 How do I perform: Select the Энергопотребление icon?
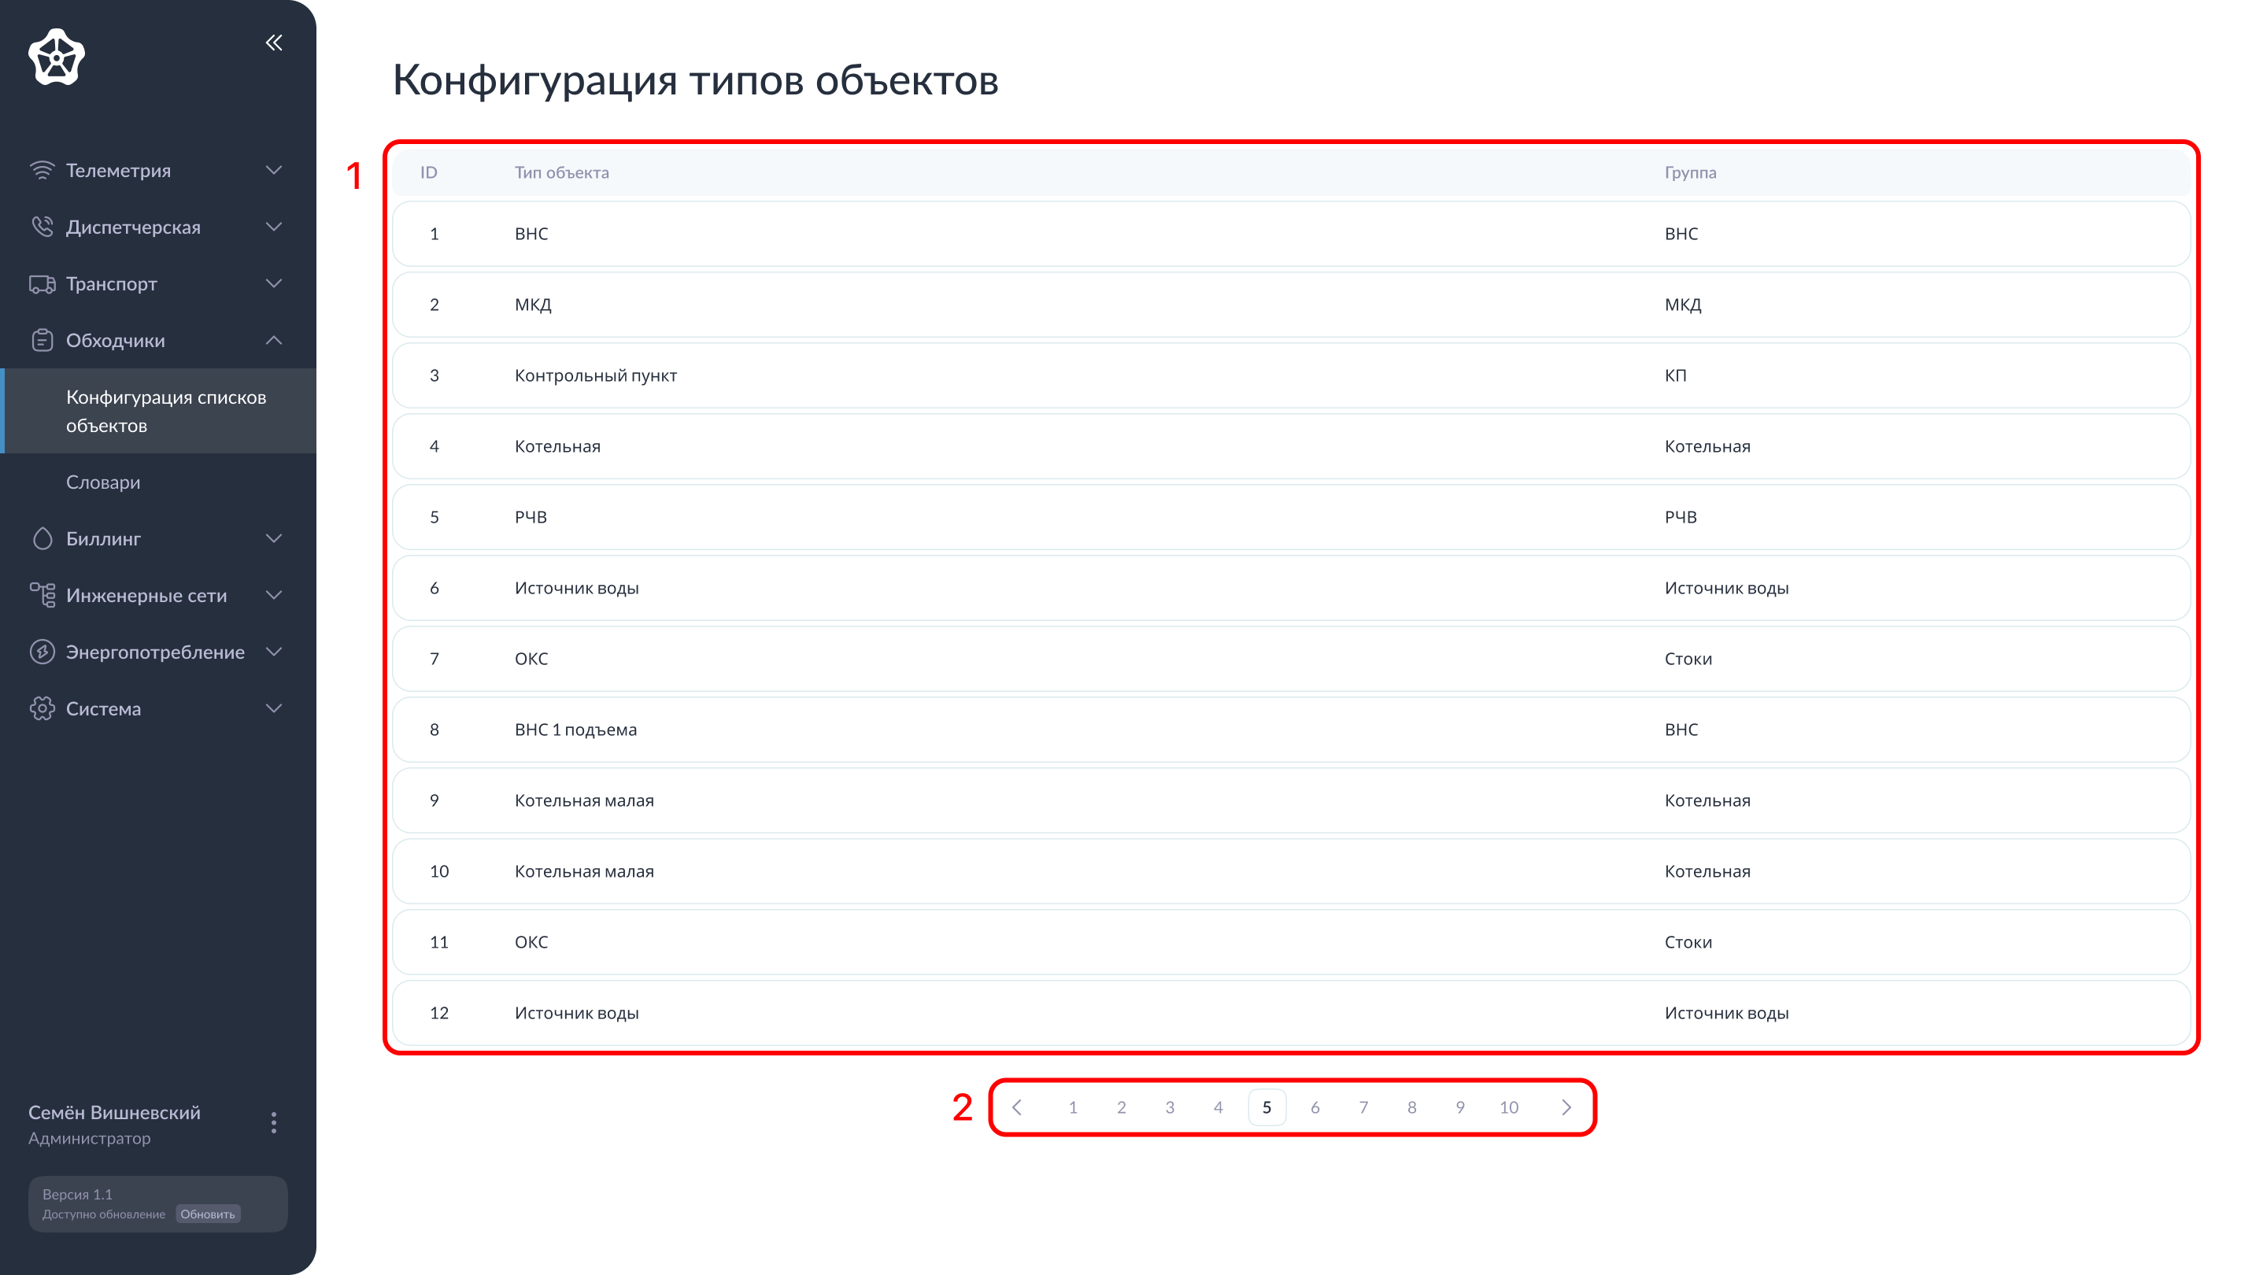pyautogui.click(x=44, y=652)
